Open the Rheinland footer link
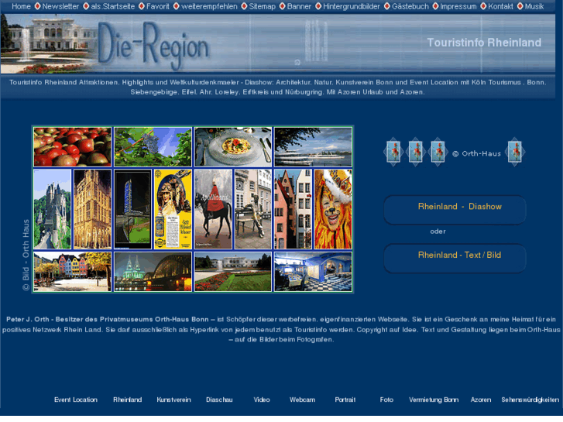Screen dimensions: 563x422 pyautogui.click(x=128, y=400)
